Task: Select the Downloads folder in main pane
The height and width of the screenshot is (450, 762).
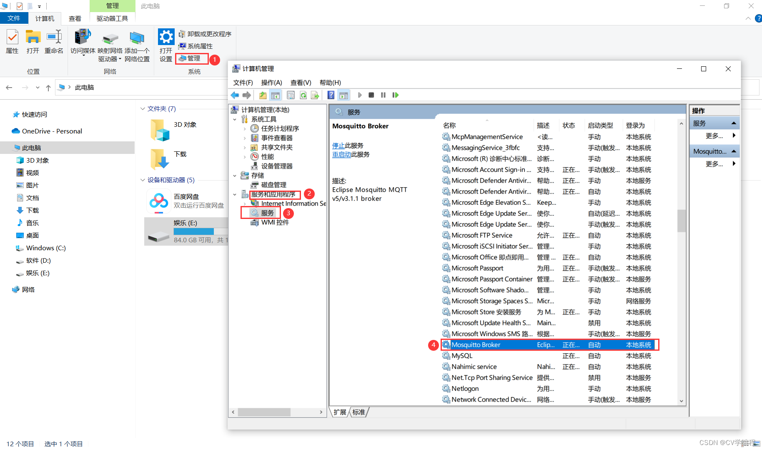Action: (x=160, y=159)
